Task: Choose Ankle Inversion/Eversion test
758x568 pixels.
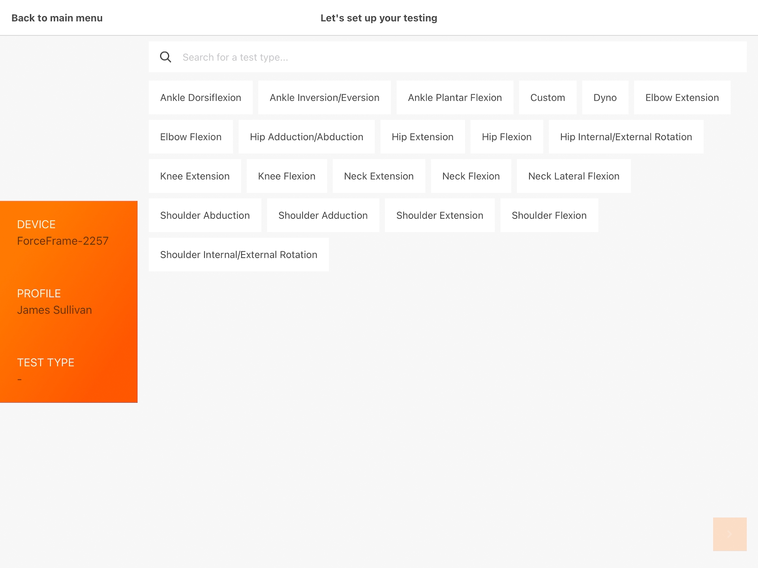Action: tap(325, 97)
